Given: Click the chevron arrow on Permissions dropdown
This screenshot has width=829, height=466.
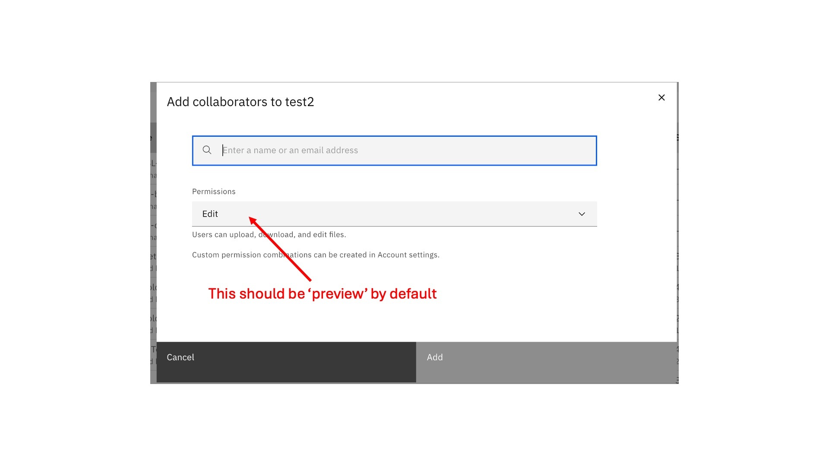Looking at the screenshot, I should tap(582, 214).
